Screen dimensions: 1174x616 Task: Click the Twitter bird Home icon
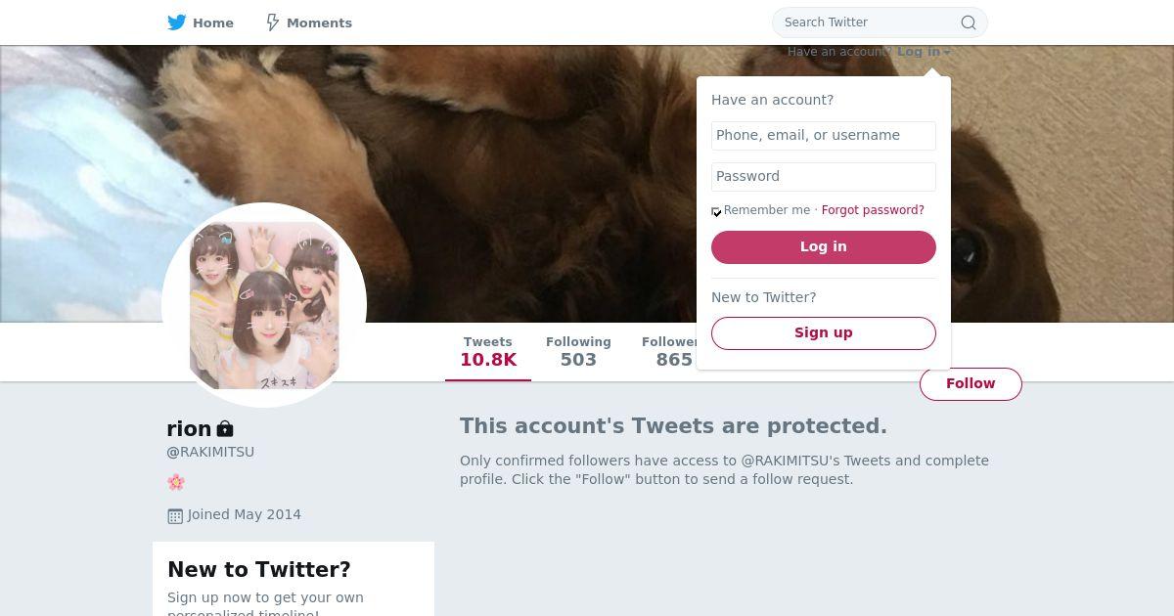(177, 22)
